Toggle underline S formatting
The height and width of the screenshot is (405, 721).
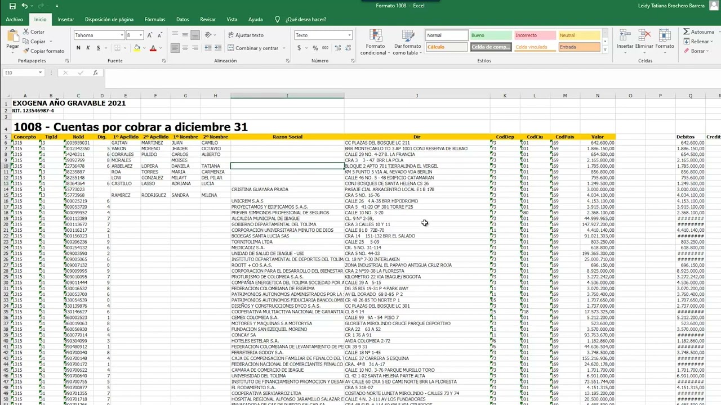point(98,48)
